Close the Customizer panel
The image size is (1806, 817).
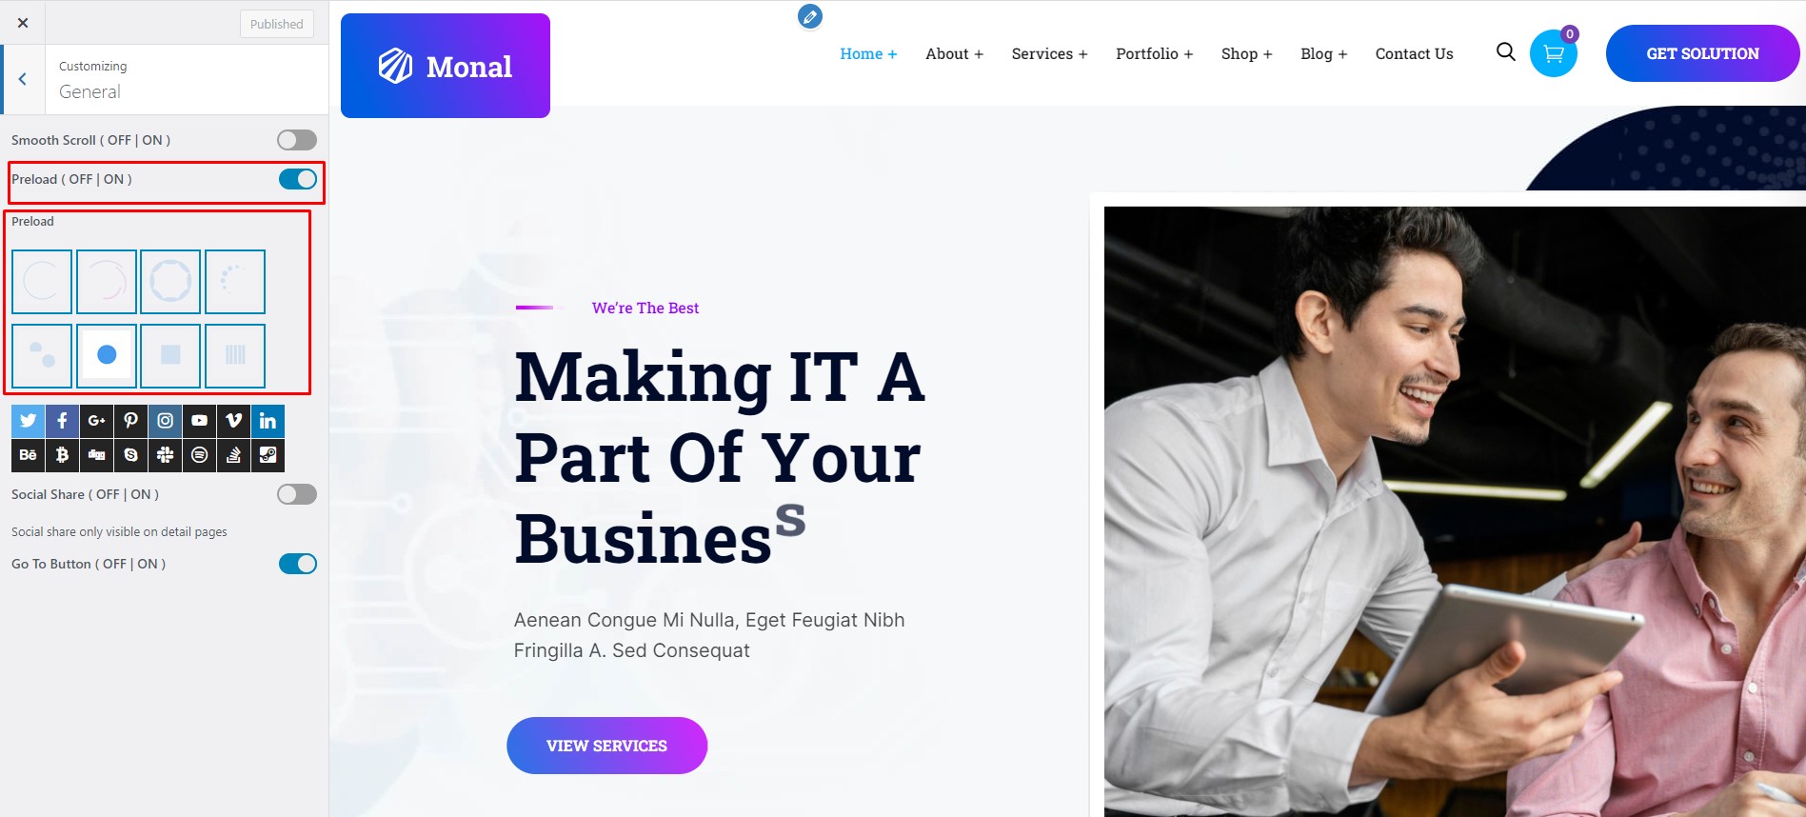23,23
